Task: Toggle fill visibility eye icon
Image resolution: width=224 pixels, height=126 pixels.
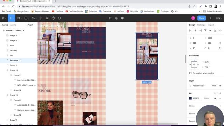Action: [x=215, y=98]
